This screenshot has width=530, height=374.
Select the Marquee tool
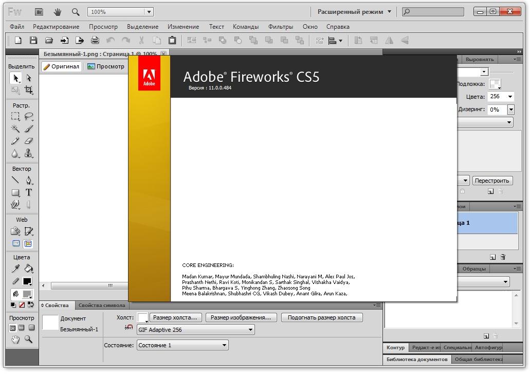(x=15, y=116)
